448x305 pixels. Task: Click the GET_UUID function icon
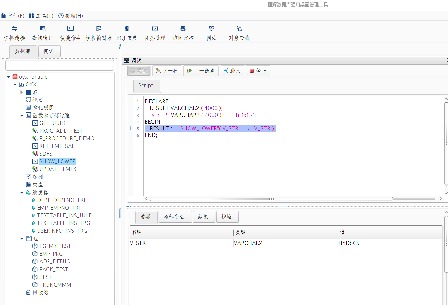point(35,123)
